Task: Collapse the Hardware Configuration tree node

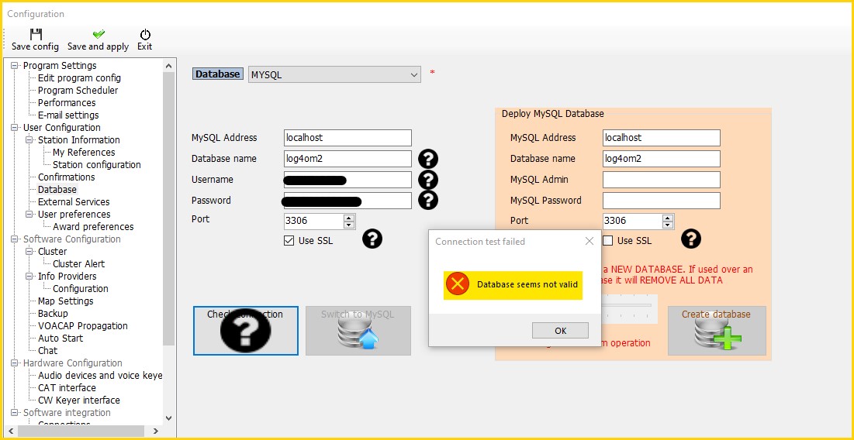Action: pyautogui.click(x=14, y=363)
